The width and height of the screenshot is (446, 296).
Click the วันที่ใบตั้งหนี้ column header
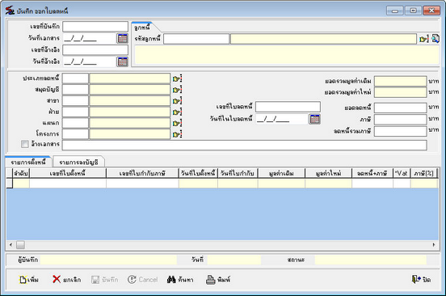[x=198, y=173]
